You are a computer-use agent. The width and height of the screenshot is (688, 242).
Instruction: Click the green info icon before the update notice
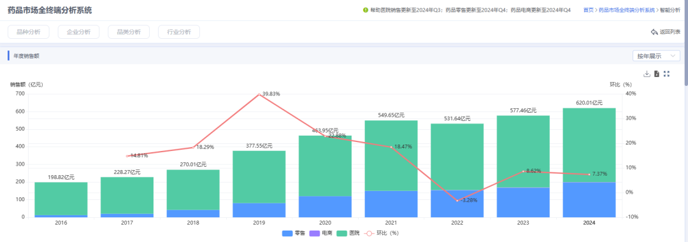(366, 10)
